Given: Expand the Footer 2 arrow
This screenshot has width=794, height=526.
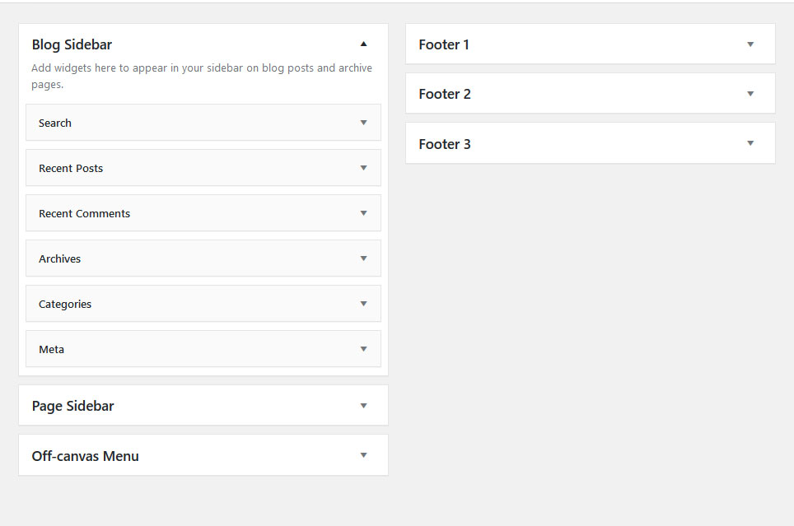Looking at the screenshot, I should tap(750, 94).
